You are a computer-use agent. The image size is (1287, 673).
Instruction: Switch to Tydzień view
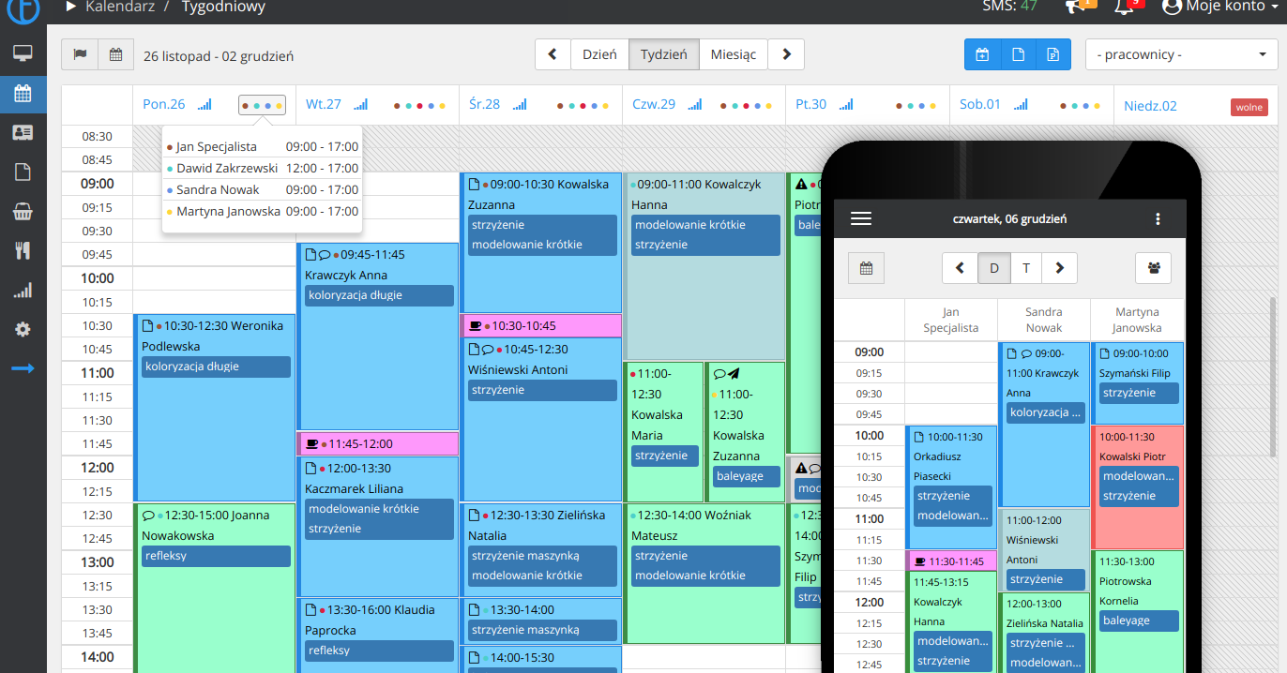(663, 54)
